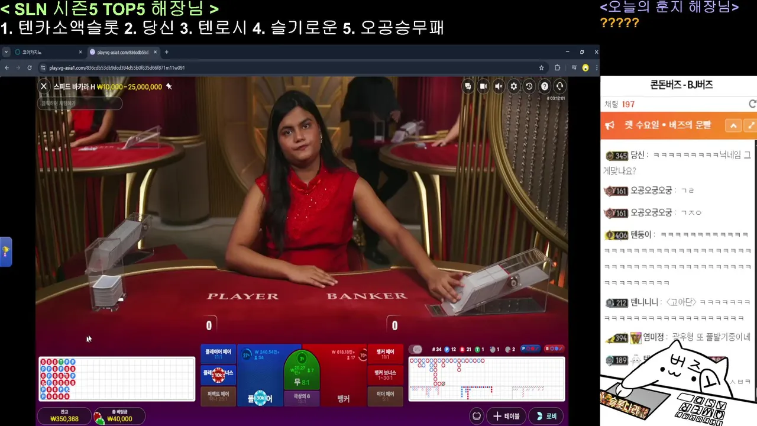Screen dimensions: 757x426
Task: Open the video camera settings icon
Action: pos(483,86)
